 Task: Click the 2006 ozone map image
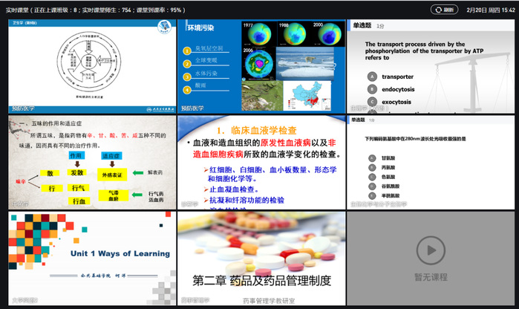258,64
